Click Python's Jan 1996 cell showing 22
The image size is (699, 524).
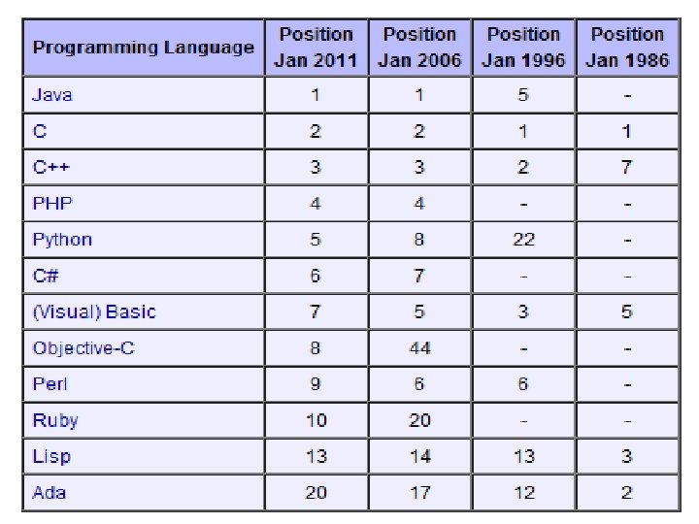(524, 240)
